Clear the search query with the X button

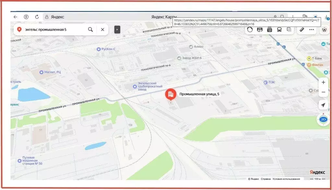[102, 30]
